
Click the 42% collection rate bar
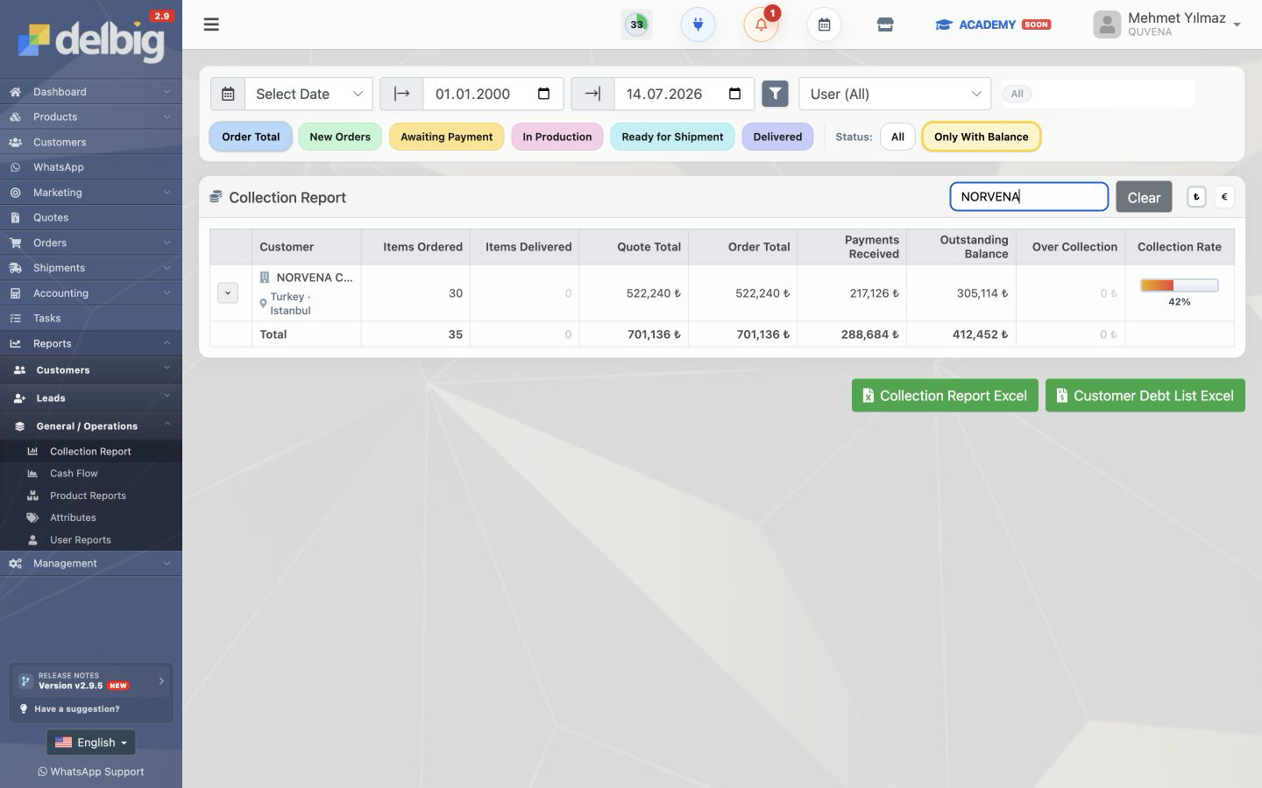point(1179,285)
